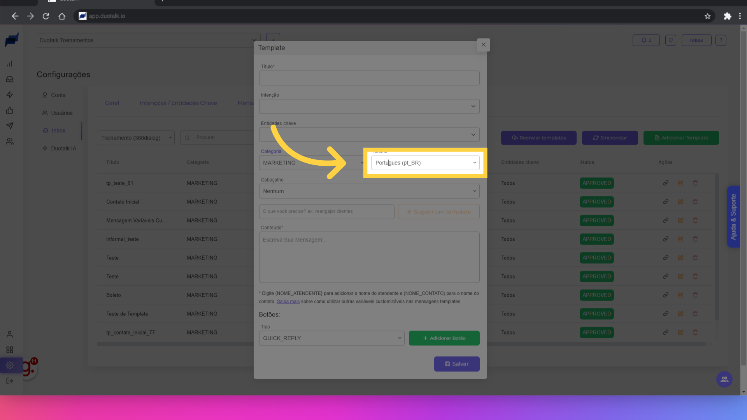The image size is (747, 420).
Task: Open Duotalk IA settings menu item
Action: tap(59, 149)
